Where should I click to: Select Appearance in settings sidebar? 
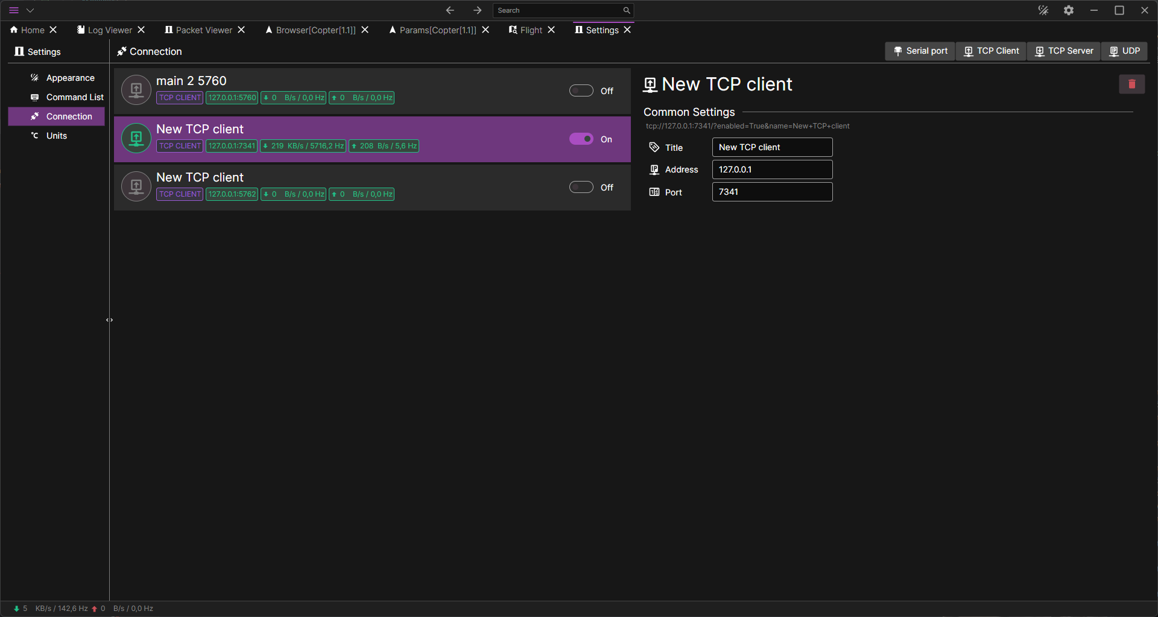click(x=70, y=78)
